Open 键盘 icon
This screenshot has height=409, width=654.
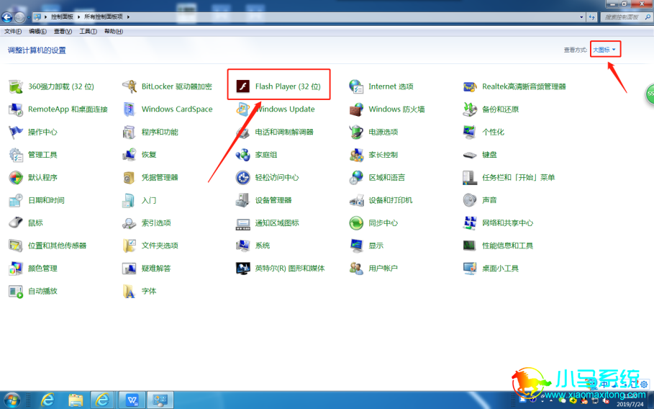(x=470, y=155)
